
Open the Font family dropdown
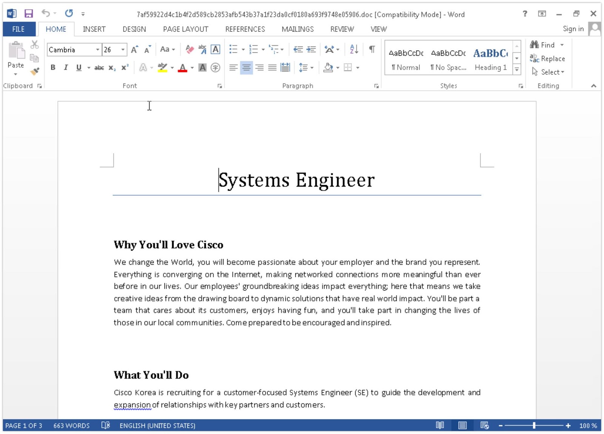coord(97,49)
